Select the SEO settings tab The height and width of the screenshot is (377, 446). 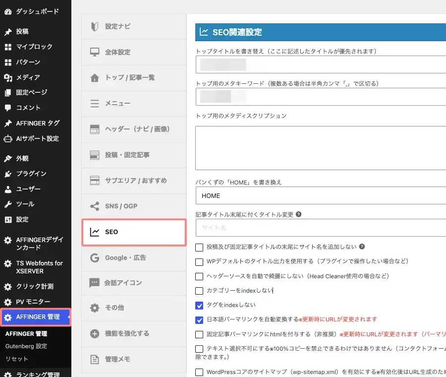coord(134,232)
